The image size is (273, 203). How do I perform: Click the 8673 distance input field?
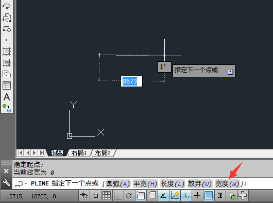[x=131, y=81]
